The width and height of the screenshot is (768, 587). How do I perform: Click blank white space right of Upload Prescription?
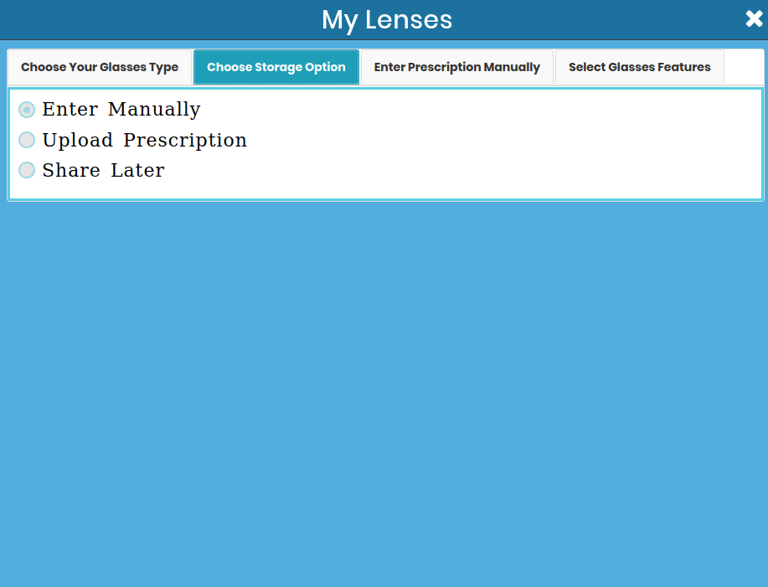[x=503, y=140]
